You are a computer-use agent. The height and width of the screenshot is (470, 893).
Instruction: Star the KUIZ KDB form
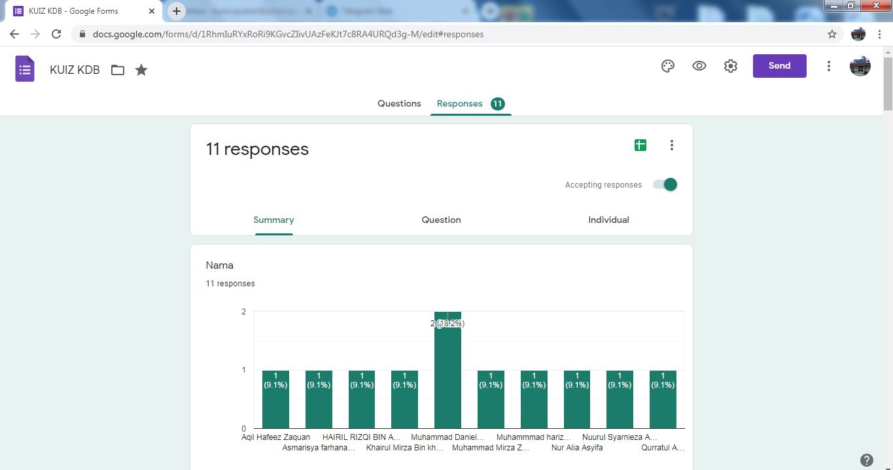[x=141, y=69]
